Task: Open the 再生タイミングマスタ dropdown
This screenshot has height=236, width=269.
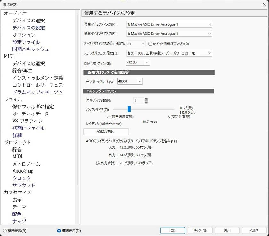Action: pyautogui.click(x=169, y=24)
